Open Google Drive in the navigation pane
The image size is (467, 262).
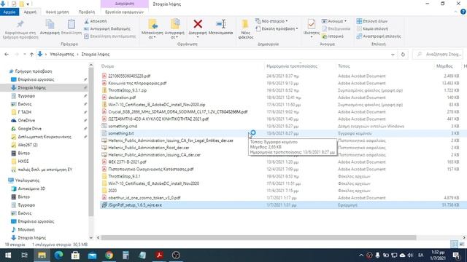point(29,129)
